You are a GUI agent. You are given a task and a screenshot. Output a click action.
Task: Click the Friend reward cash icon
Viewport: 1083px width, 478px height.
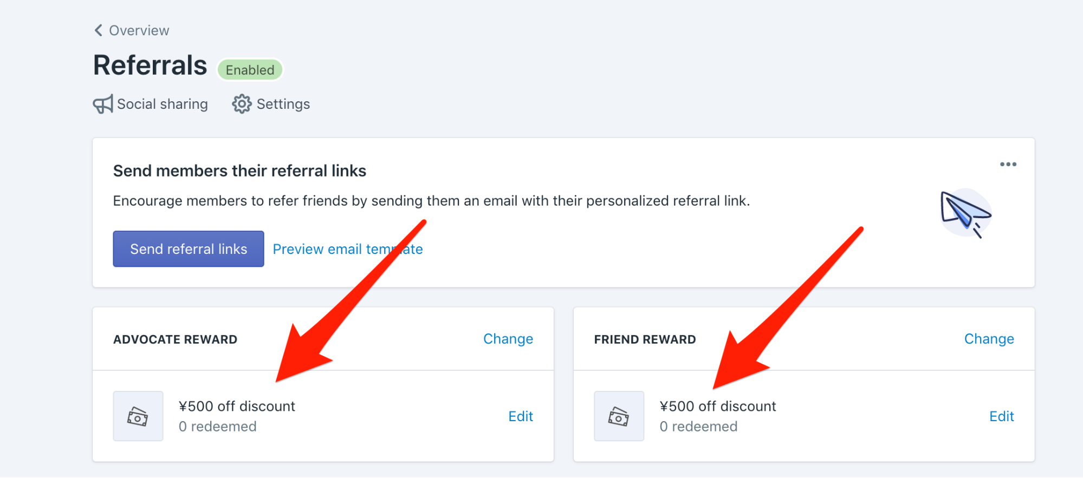tap(619, 416)
